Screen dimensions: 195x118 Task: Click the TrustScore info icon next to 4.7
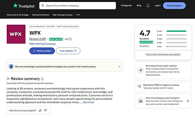(x=70, y=39)
